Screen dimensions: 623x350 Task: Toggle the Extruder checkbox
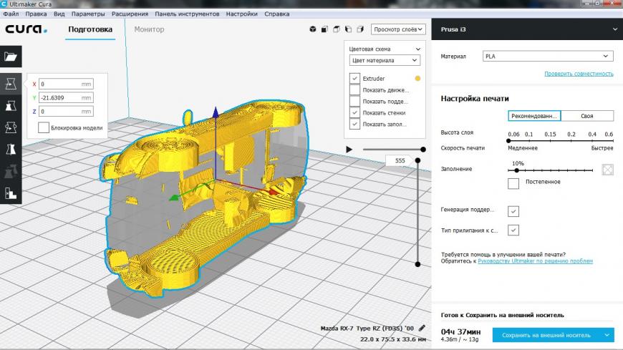pos(354,78)
